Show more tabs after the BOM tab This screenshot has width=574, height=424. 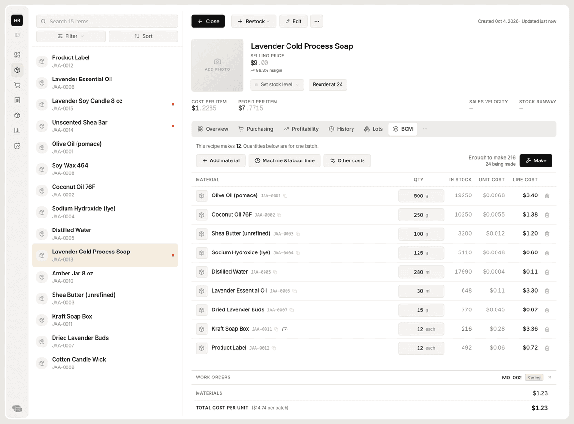coord(425,129)
